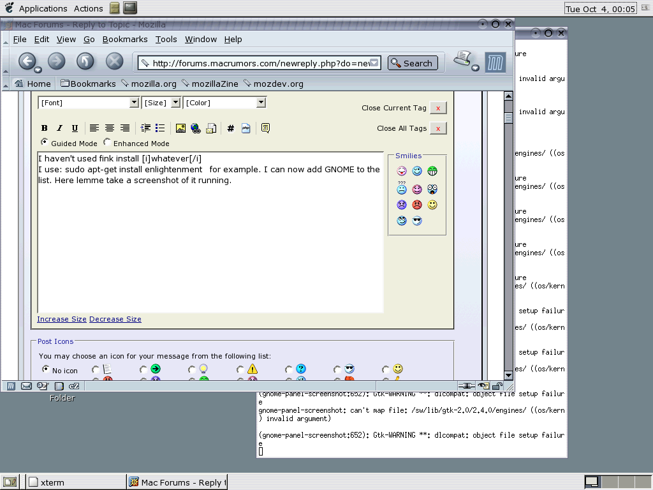The image size is (653, 490).
Task: Insert an email link icon
Action: [x=211, y=128]
